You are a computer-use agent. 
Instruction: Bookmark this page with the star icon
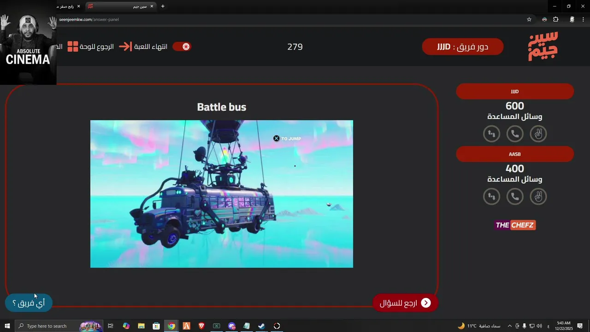[x=529, y=19]
